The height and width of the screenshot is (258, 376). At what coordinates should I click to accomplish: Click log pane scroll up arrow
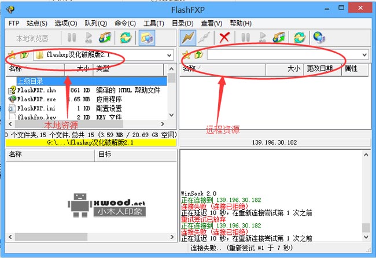click(366, 155)
